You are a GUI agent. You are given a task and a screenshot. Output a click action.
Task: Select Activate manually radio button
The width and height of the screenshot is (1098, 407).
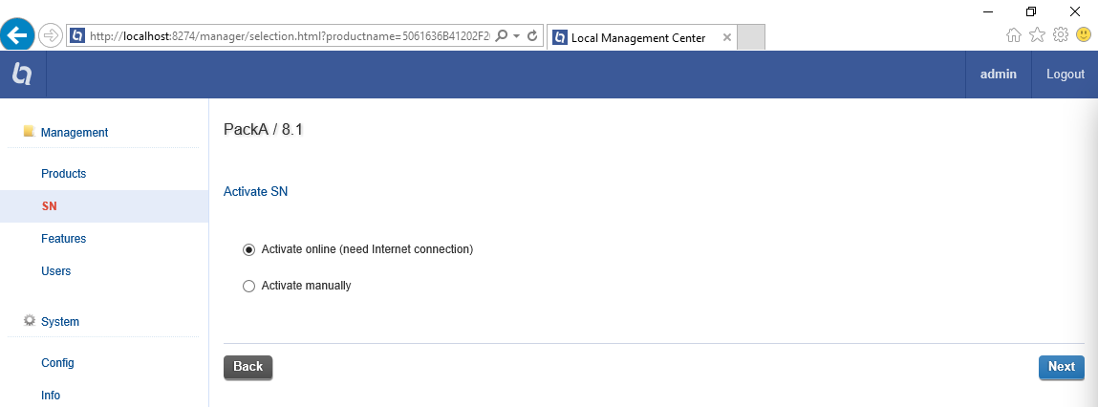249,286
